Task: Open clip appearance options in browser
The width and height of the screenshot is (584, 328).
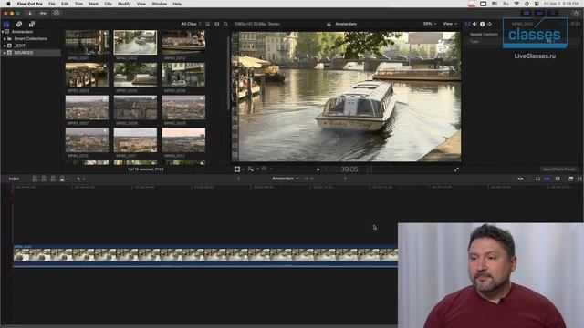Action: 217,24
